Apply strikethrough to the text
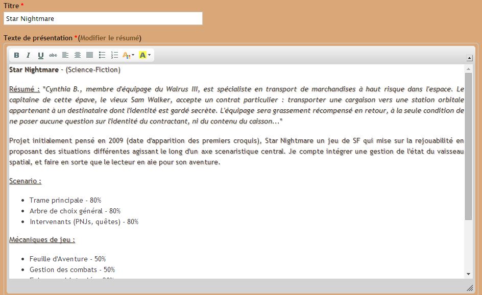 (x=53, y=55)
